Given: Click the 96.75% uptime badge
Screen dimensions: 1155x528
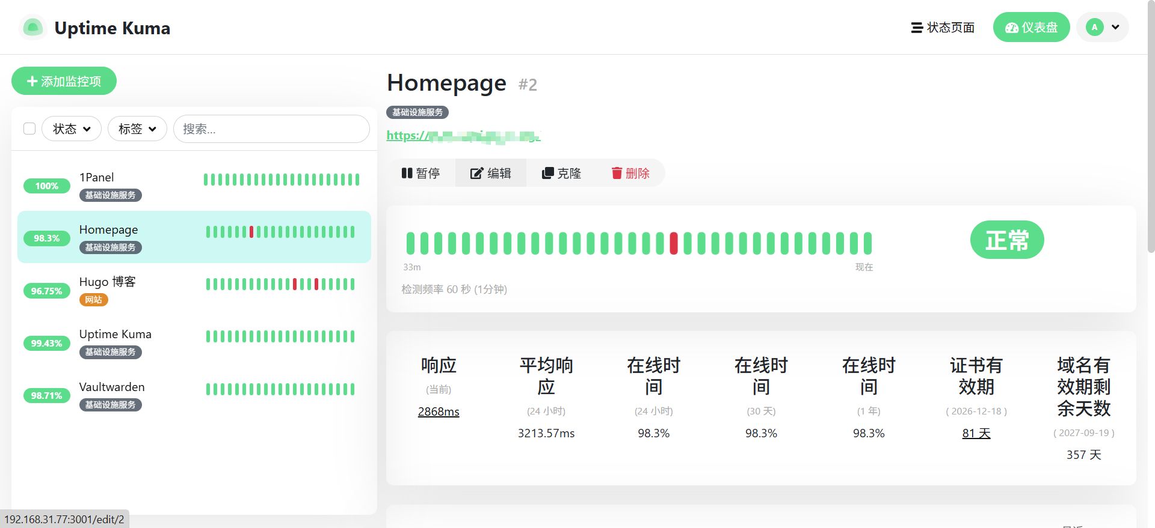Looking at the screenshot, I should click(x=47, y=291).
